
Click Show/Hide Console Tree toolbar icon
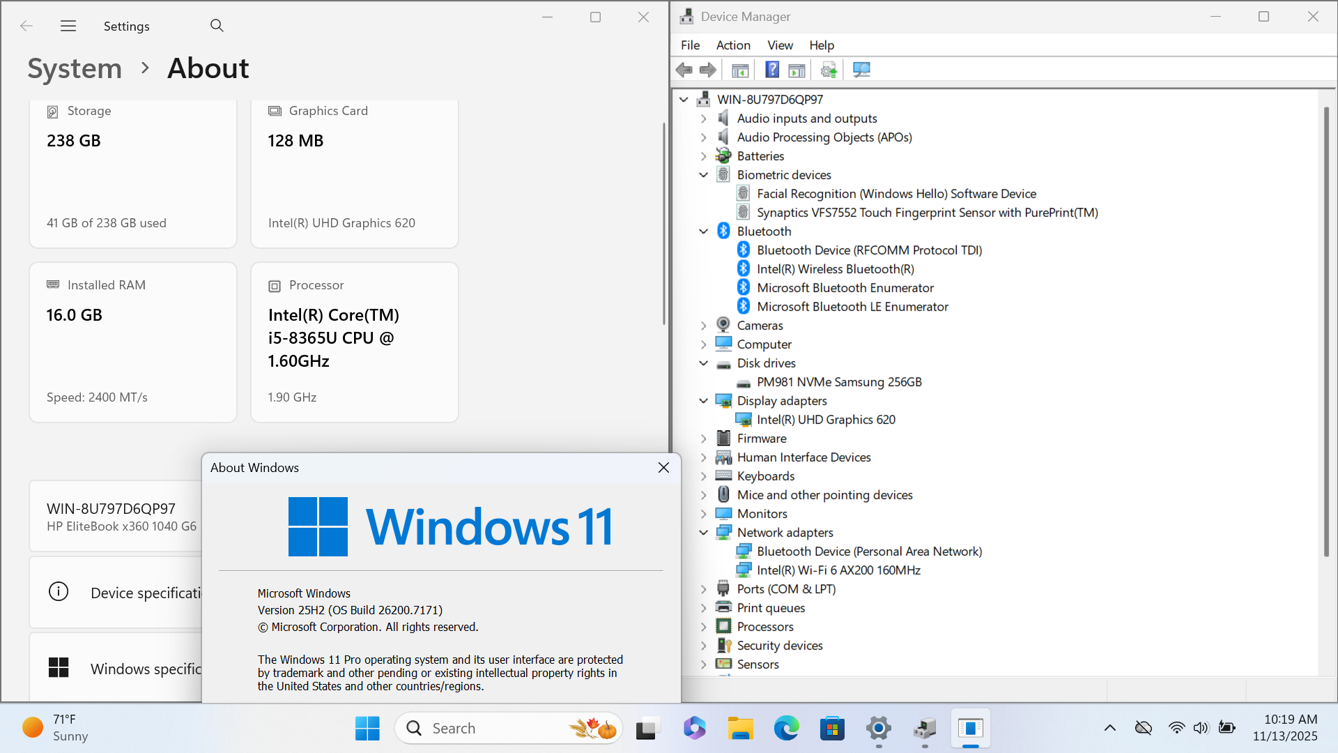[740, 70]
